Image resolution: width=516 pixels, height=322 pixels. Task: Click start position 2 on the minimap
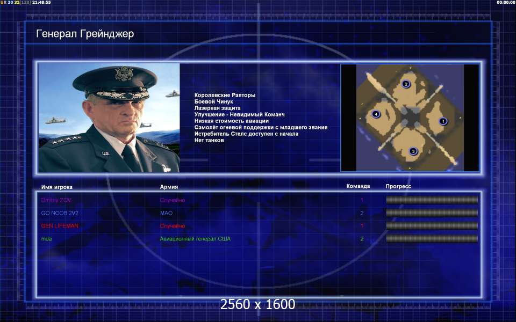click(x=406, y=84)
